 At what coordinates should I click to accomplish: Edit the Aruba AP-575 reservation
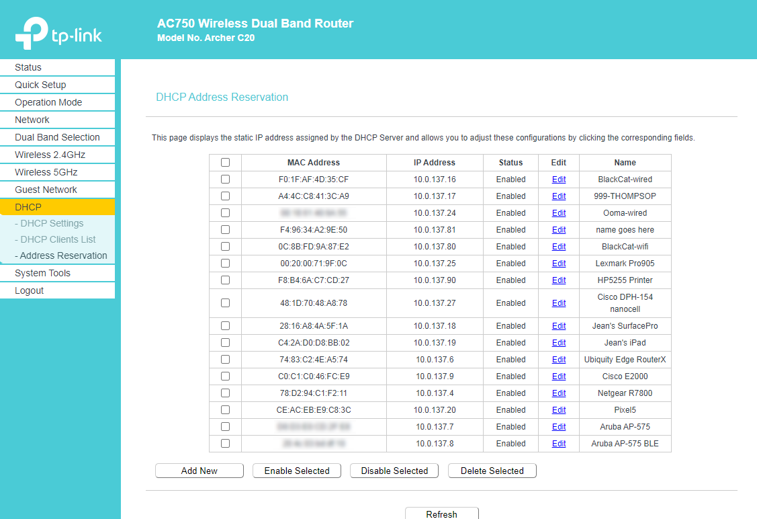point(559,427)
